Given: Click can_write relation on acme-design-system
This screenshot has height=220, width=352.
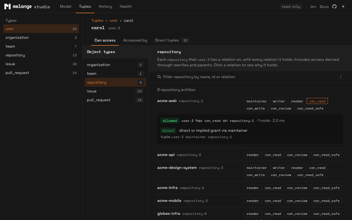Looking at the screenshot, I should (x=256, y=175).
